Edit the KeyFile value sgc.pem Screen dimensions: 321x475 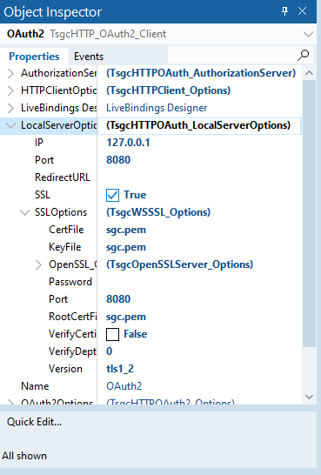coord(126,247)
